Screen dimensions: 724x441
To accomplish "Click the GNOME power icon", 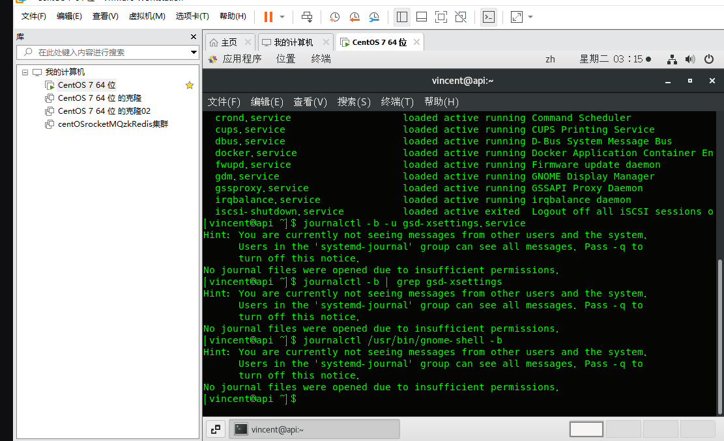I will pos(709,59).
